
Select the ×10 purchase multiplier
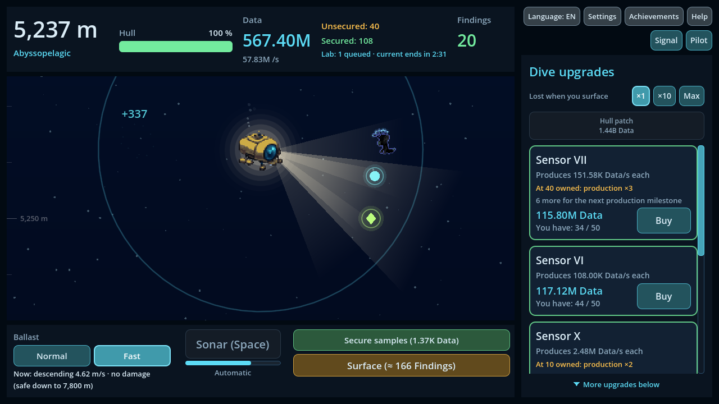tap(665, 96)
